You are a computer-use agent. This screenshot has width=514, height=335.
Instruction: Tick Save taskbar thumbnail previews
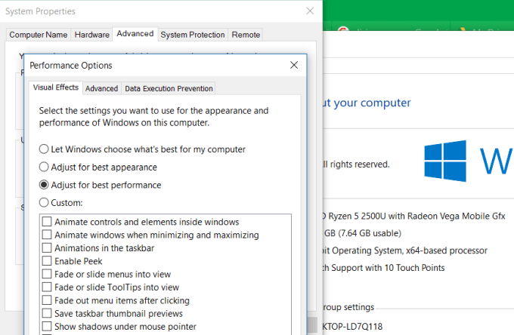[48, 313]
